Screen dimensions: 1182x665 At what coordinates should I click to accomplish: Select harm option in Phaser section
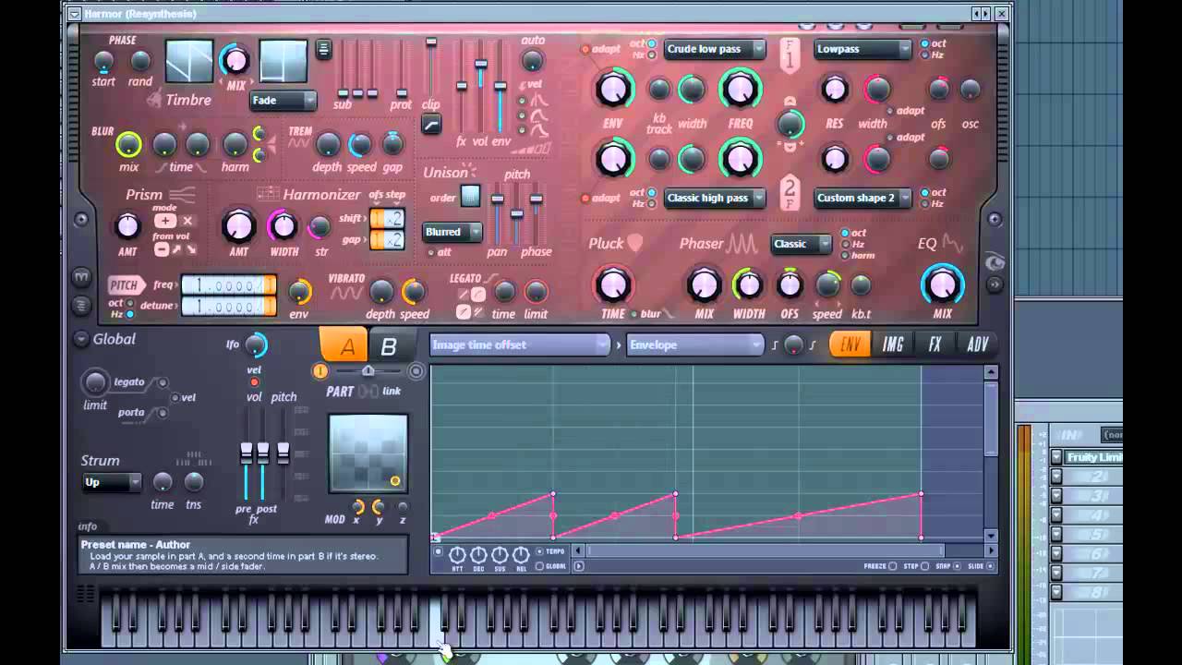click(845, 256)
